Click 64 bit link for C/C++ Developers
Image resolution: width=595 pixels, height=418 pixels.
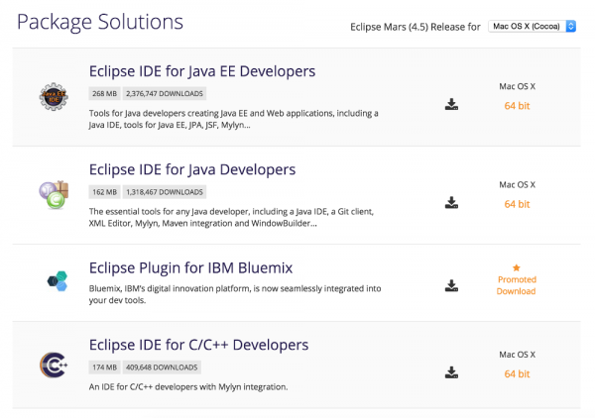click(517, 374)
